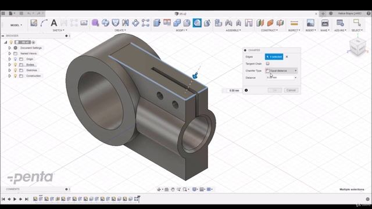
Task: Select the arc sketch tool icon
Action: [x=44, y=23]
